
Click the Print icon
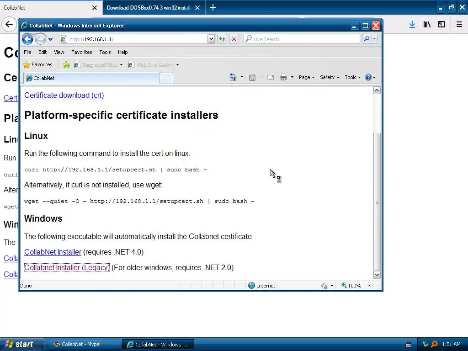point(283,78)
